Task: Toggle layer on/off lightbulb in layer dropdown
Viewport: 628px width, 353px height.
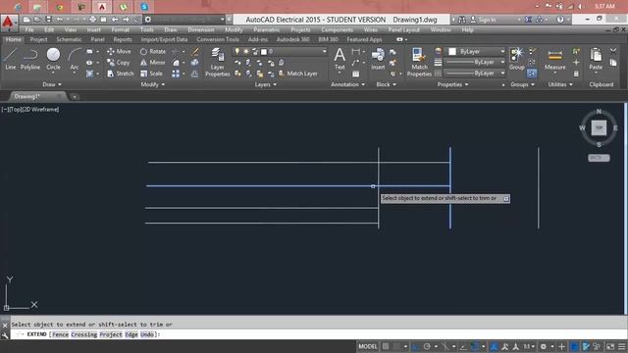Action: click(x=237, y=52)
